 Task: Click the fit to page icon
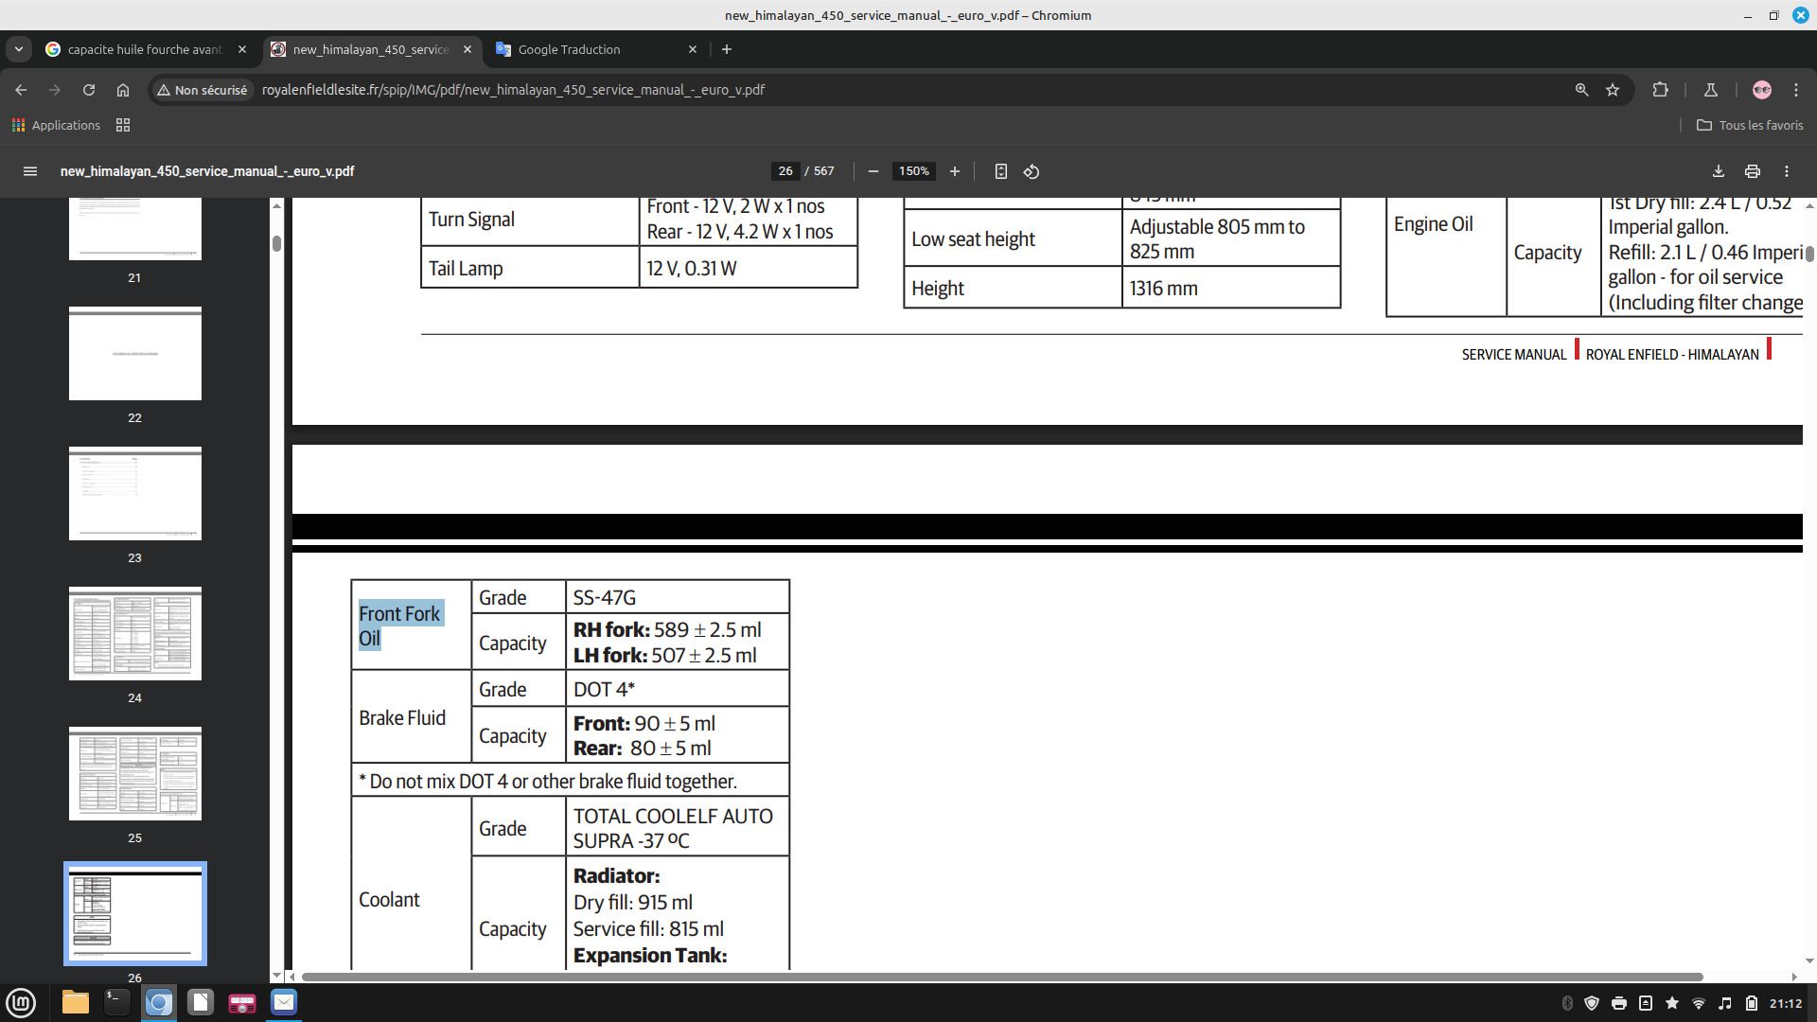(x=1000, y=171)
